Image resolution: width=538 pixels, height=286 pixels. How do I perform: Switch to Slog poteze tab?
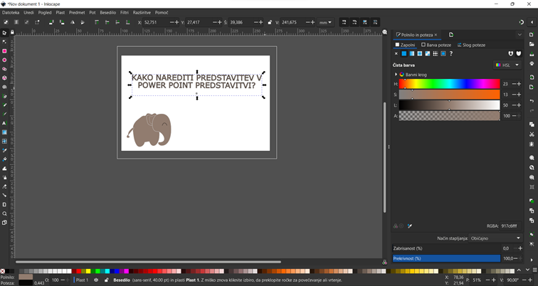point(471,45)
